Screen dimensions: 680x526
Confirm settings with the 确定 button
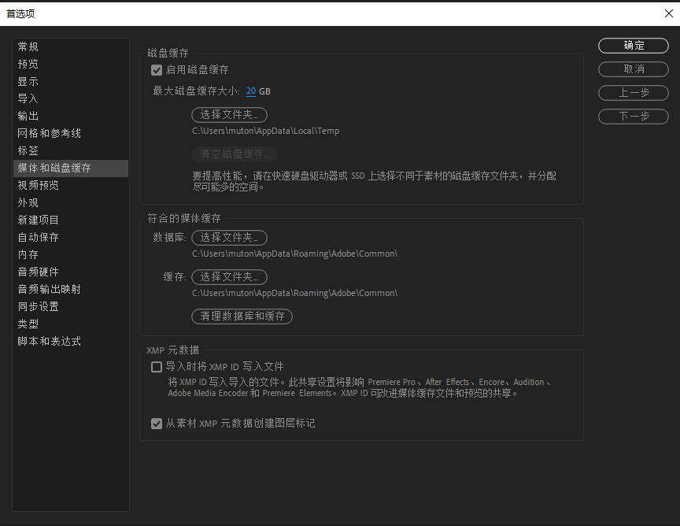(x=634, y=46)
